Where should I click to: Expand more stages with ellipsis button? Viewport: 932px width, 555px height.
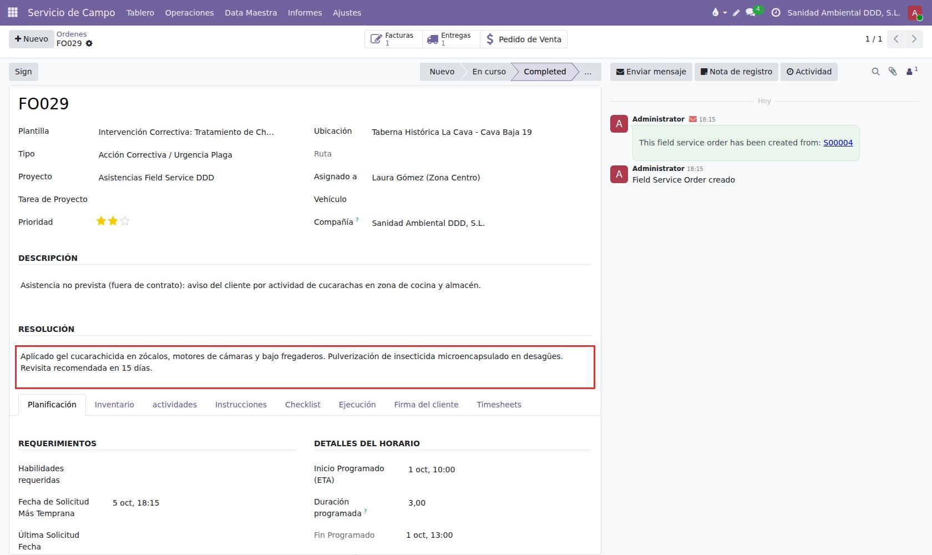click(x=588, y=72)
